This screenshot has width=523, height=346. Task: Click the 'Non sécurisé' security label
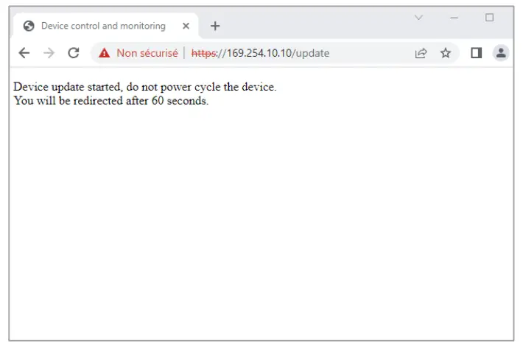pos(147,53)
